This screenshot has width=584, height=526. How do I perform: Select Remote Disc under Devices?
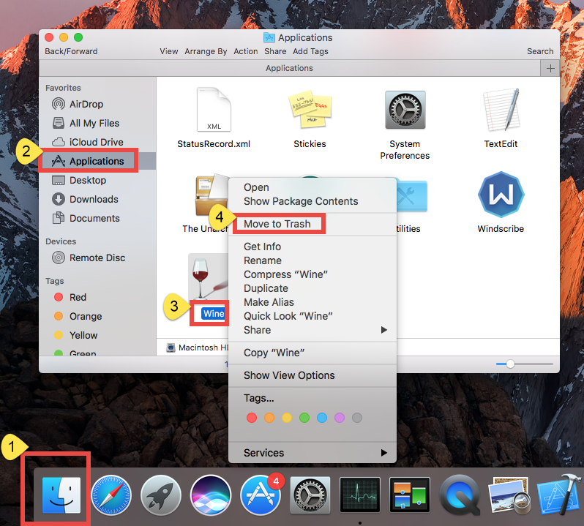click(97, 258)
